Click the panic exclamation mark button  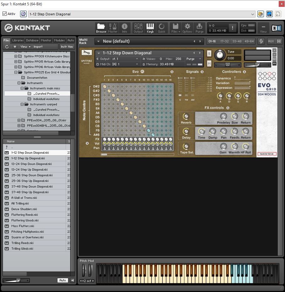(x=232, y=28)
